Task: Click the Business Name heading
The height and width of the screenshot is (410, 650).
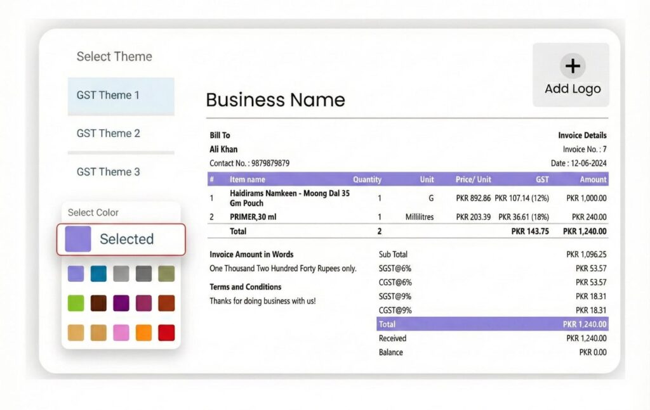Action: click(x=275, y=100)
